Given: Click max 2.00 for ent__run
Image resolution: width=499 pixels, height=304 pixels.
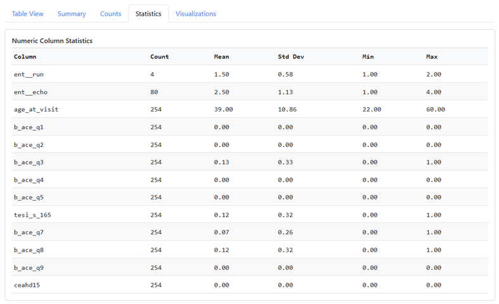Looking at the screenshot, I should coord(434,74).
